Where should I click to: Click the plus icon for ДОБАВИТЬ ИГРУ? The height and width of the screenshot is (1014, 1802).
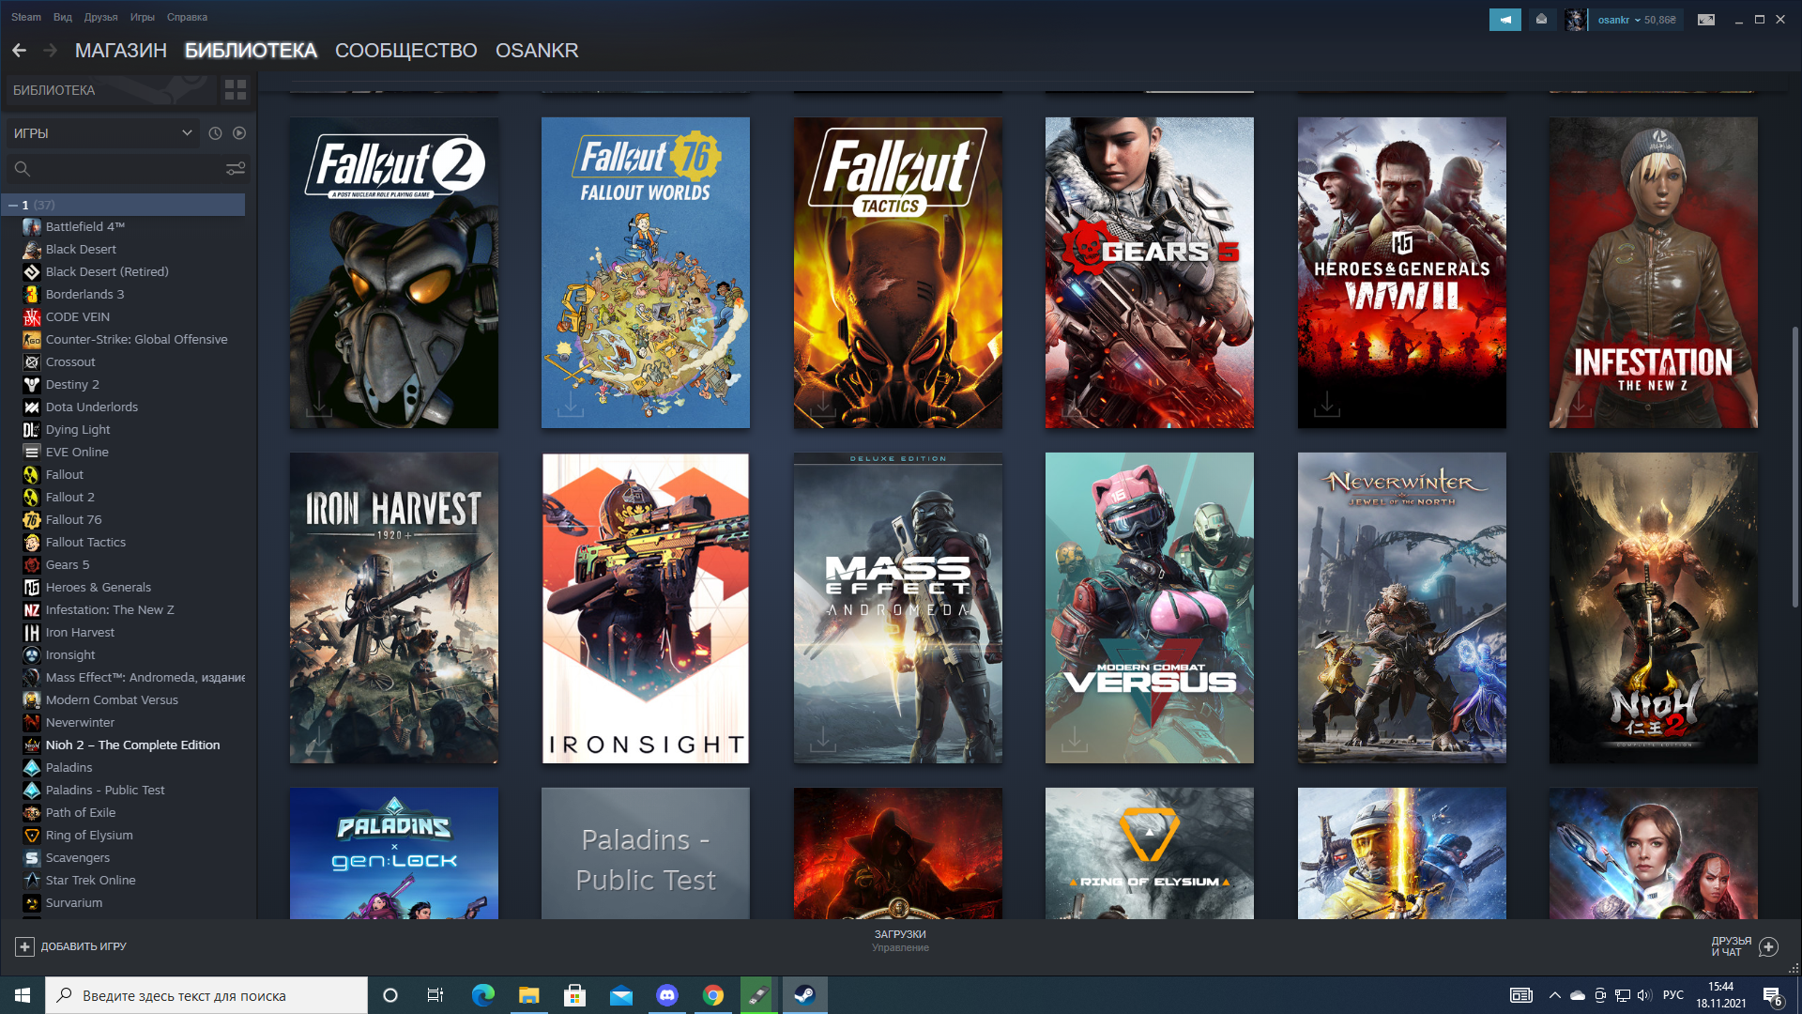24,946
